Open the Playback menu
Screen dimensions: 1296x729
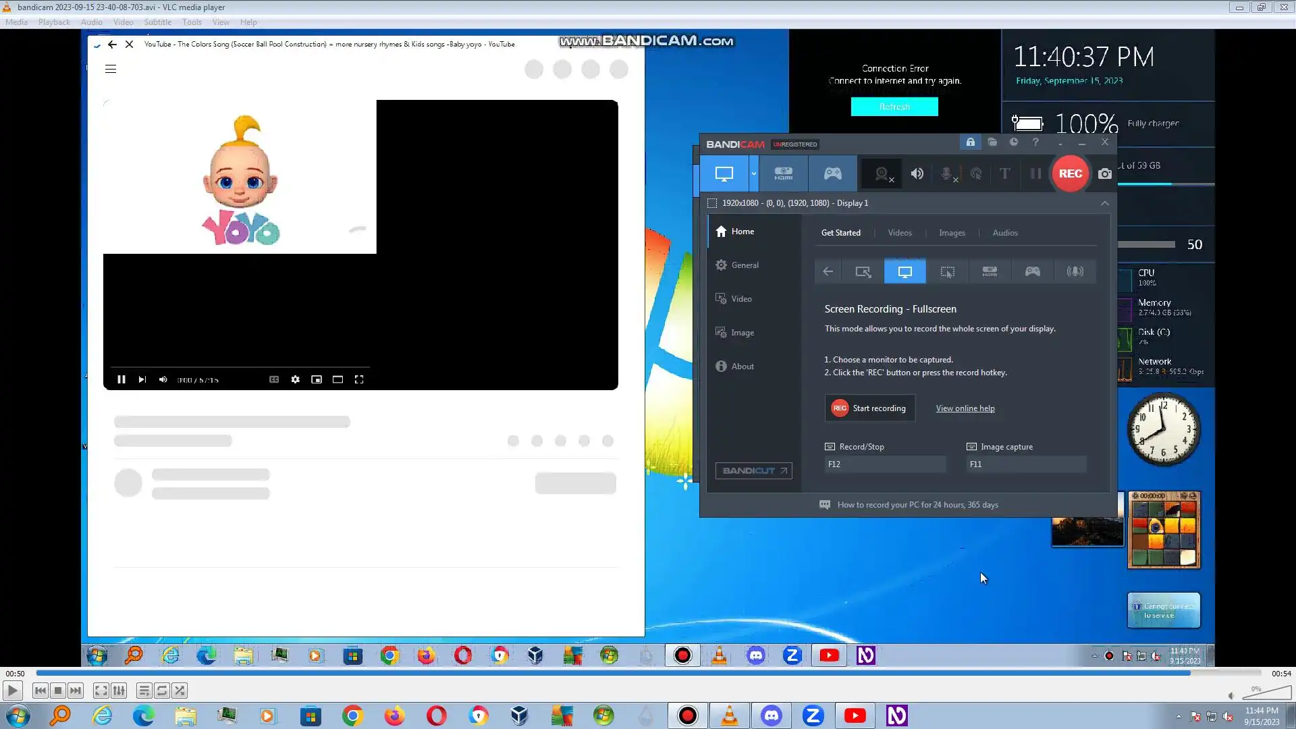54,22
